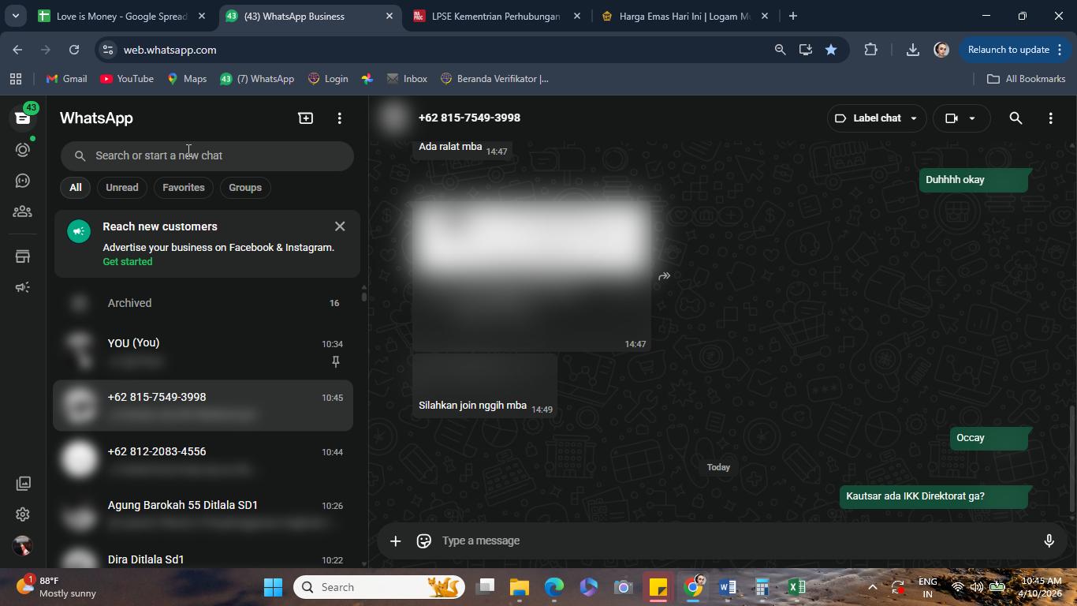
Task: Open the Chrome apps grid shortcut
Action: point(15,79)
